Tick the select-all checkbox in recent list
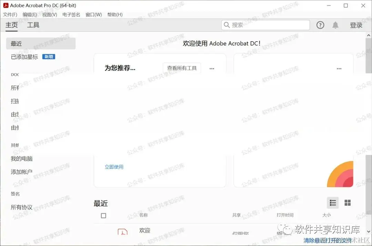 (103, 216)
